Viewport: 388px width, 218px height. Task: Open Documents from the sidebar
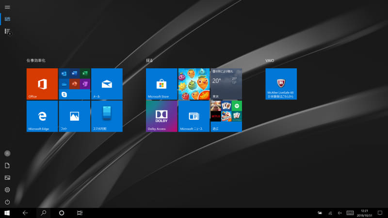[7, 166]
